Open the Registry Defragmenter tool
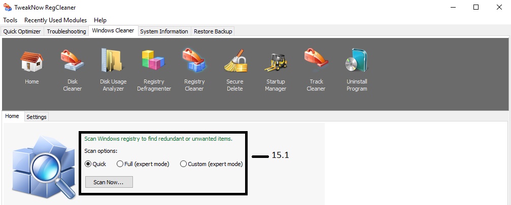 point(154,60)
